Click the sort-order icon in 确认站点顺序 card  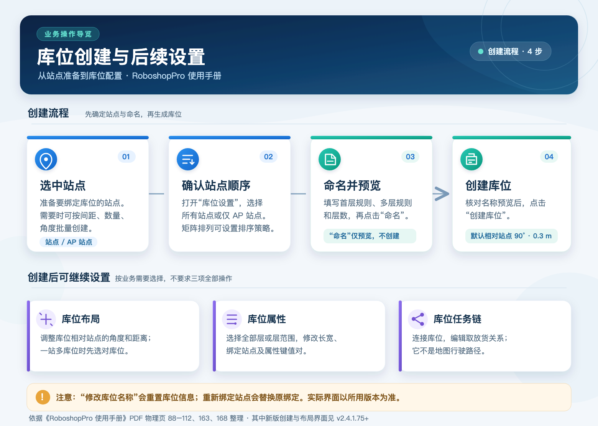pyautogui.click(x=188, y=159)
